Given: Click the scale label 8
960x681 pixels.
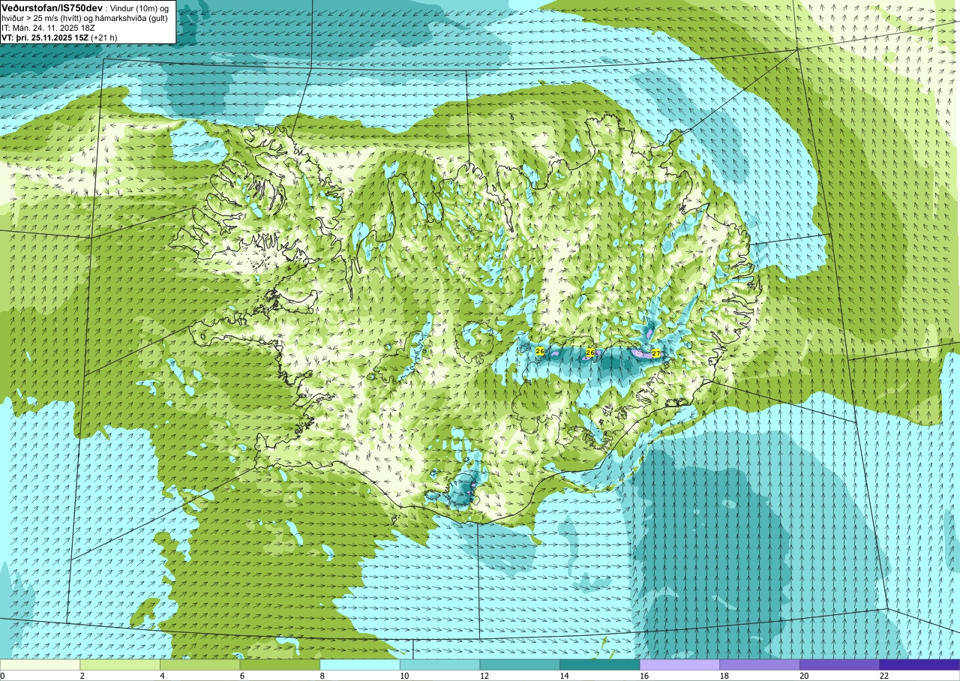Looking at the screenshot, I should click(x=322, y=676).
